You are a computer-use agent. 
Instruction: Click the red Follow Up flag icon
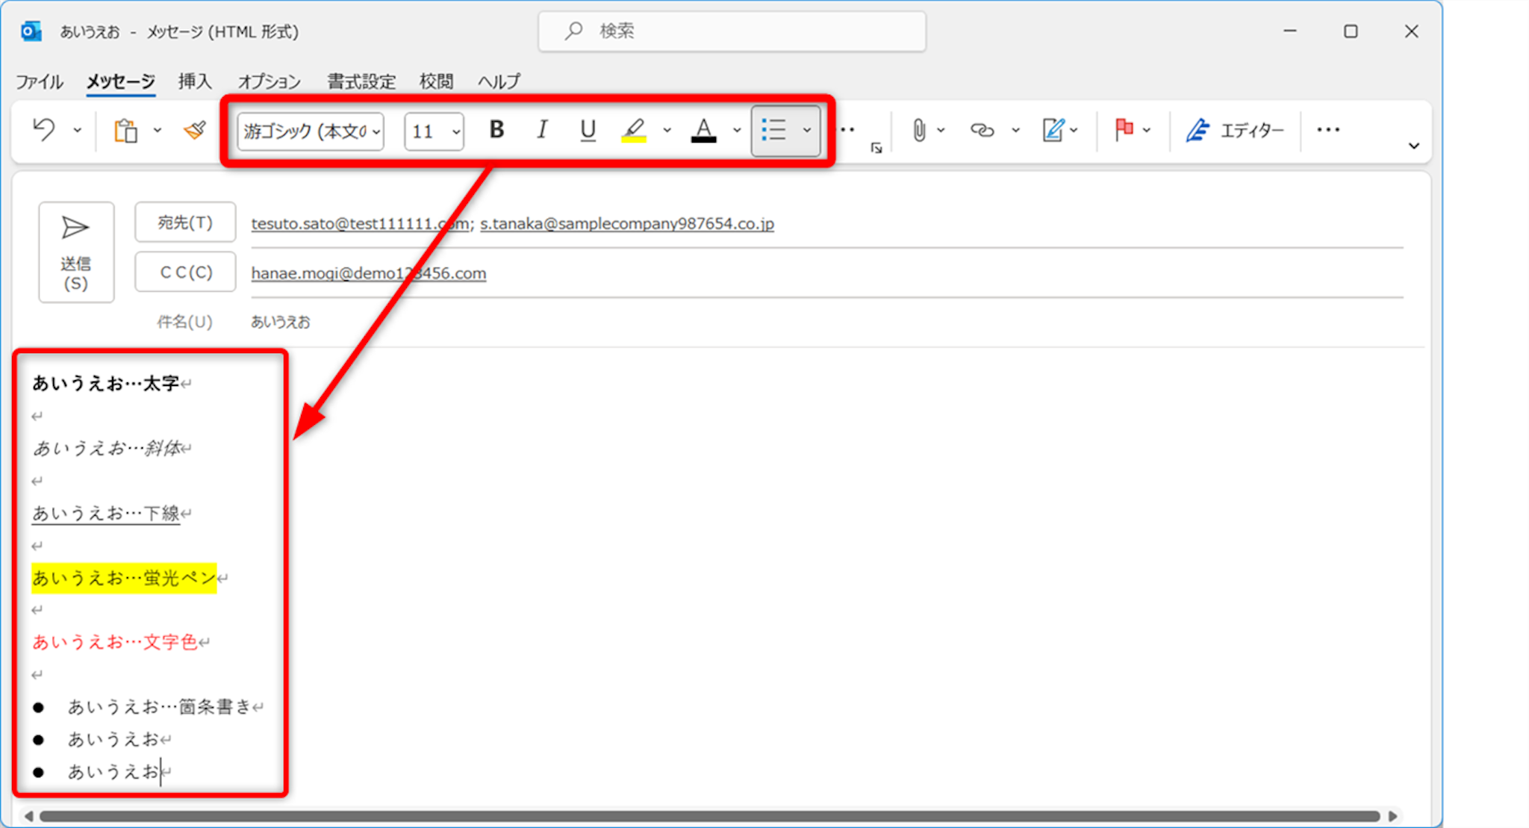1123,130
